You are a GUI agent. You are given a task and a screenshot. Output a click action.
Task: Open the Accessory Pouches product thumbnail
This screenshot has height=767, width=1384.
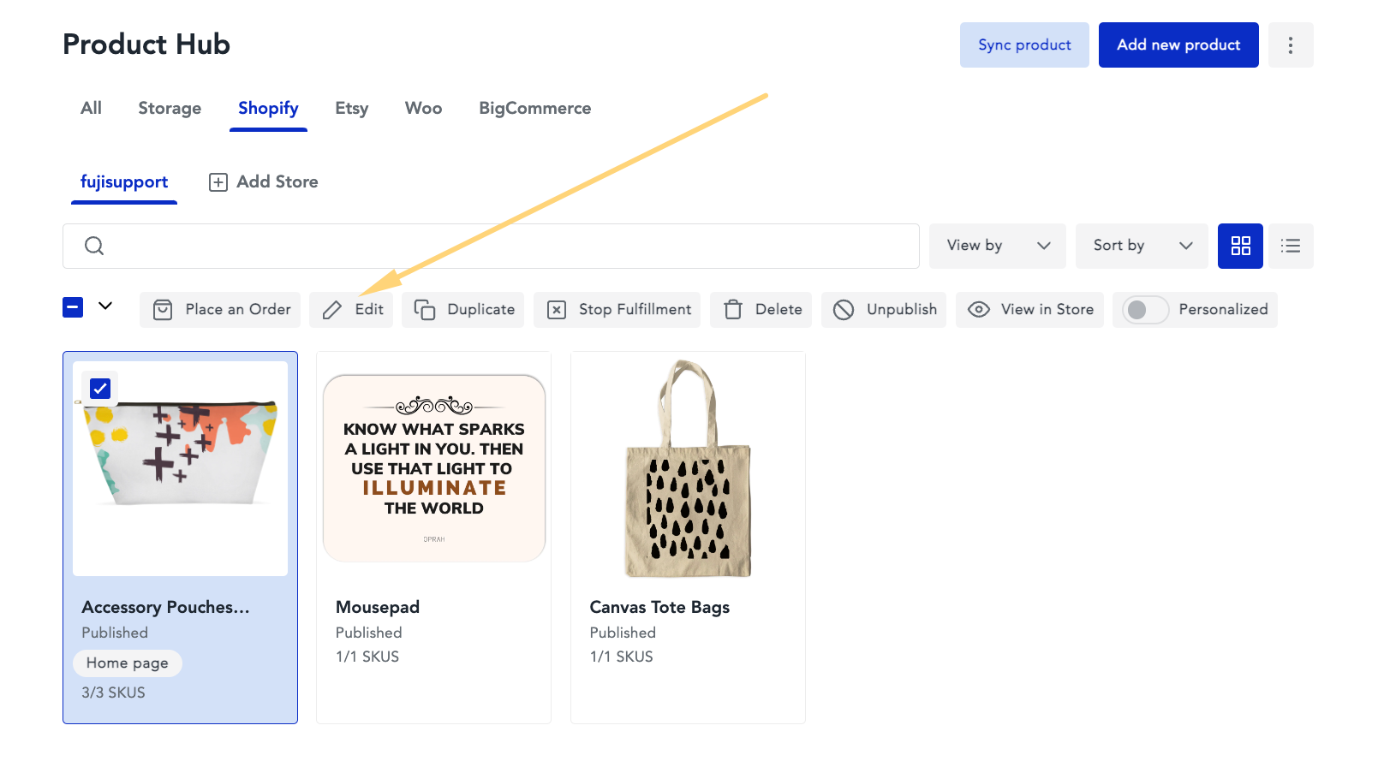click(180, 468)
